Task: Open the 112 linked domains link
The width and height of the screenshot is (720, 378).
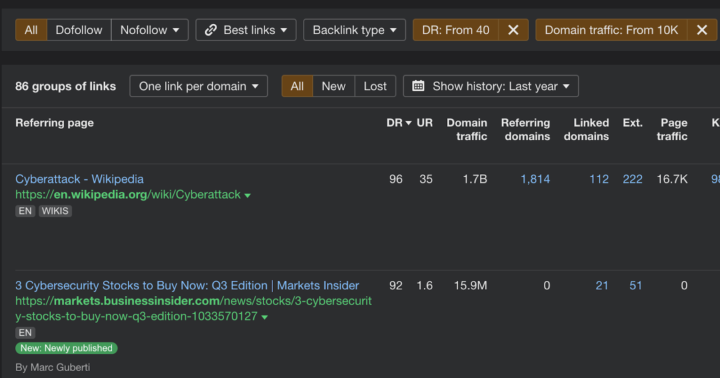Action: (x=599, y=179)
